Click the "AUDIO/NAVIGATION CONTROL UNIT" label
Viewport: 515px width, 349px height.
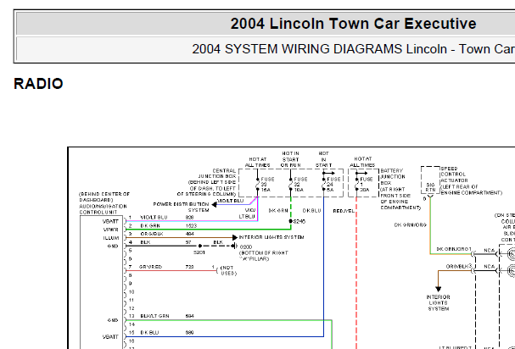(x=103, y=209)
